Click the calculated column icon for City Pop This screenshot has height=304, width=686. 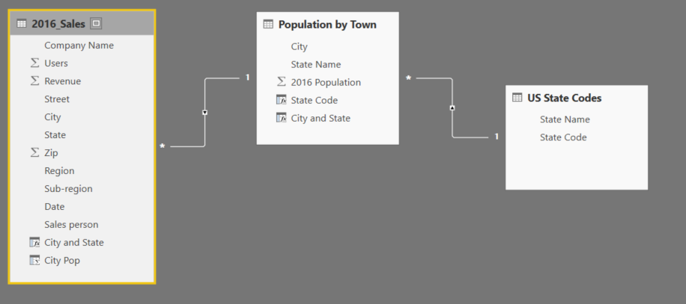34,261
